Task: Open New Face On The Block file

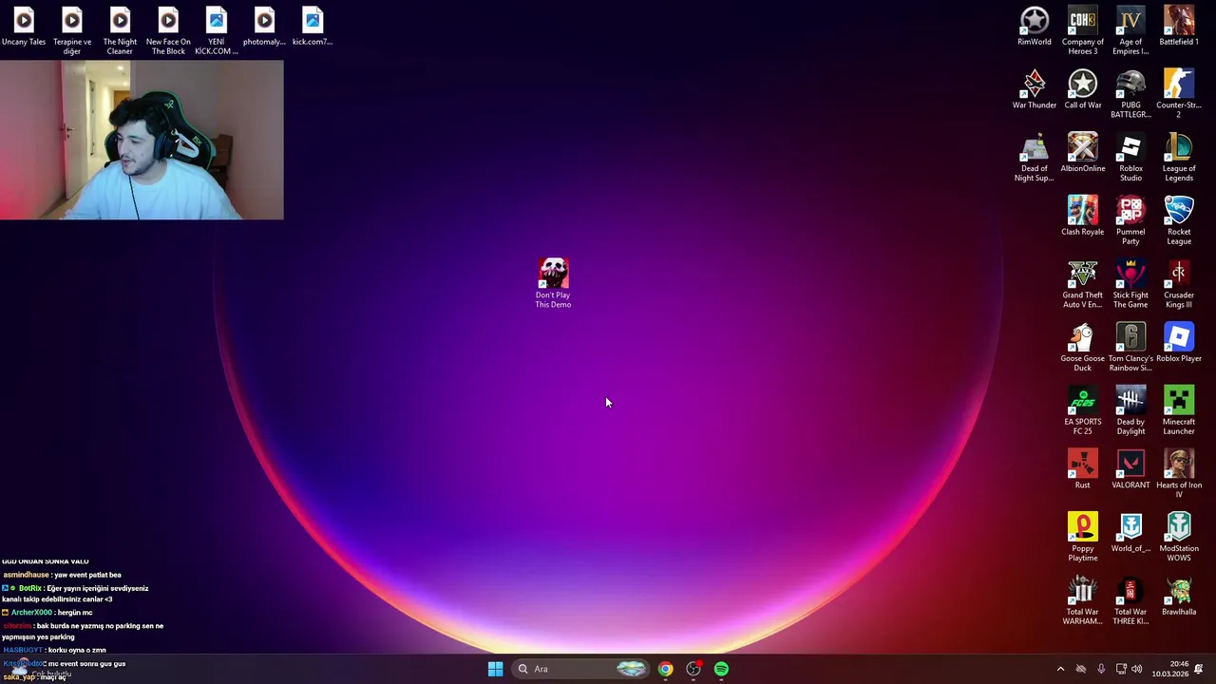Action: point(168,30)
